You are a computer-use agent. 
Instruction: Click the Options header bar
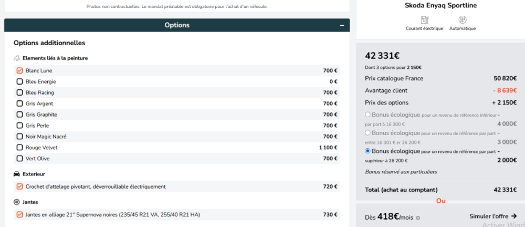(x=177, y=25)
